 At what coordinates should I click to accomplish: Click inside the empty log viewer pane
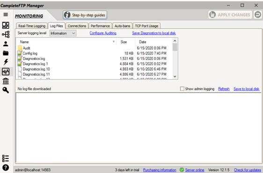(139, 128)
